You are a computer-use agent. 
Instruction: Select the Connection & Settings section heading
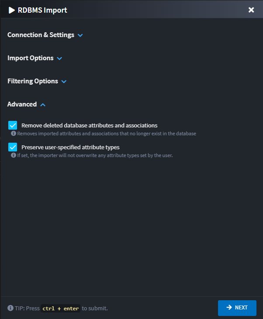(x=41, y=35)
